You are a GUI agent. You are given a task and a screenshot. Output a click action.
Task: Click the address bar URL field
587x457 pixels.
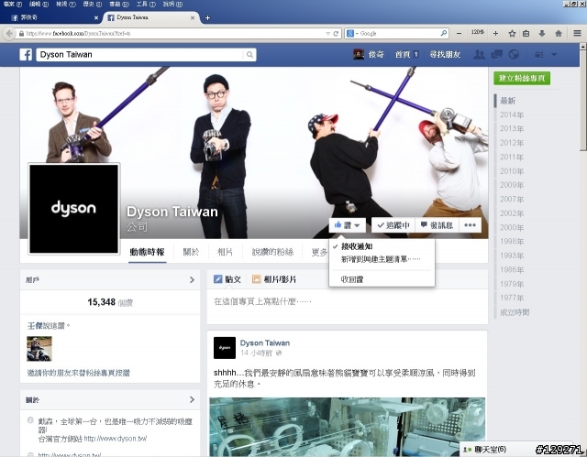point(174,34)
